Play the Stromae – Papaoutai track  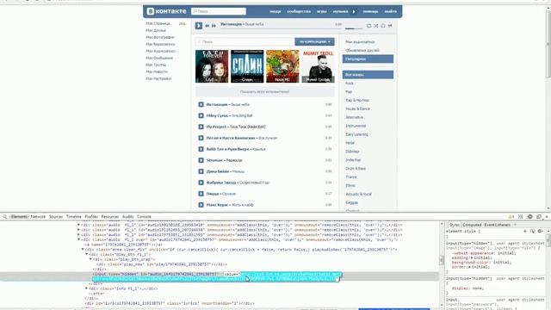(x=201, y=160)
